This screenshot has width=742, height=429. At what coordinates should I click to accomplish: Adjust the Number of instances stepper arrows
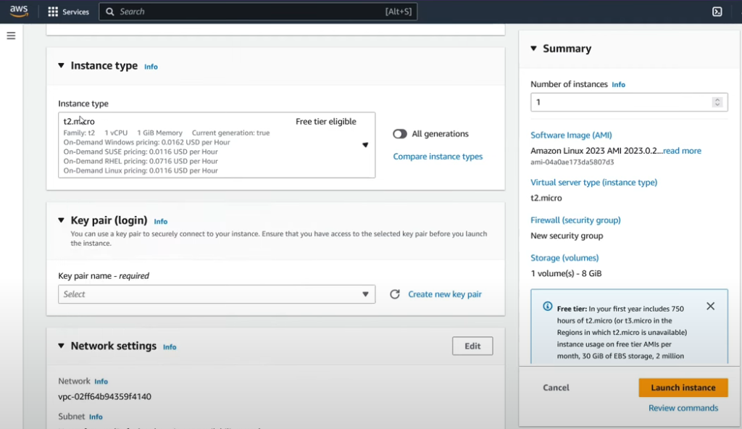[717, 102]
